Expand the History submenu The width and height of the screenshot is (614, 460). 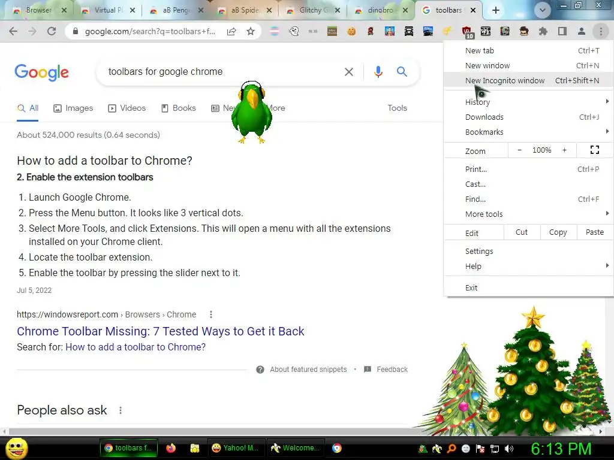(529, 102)
